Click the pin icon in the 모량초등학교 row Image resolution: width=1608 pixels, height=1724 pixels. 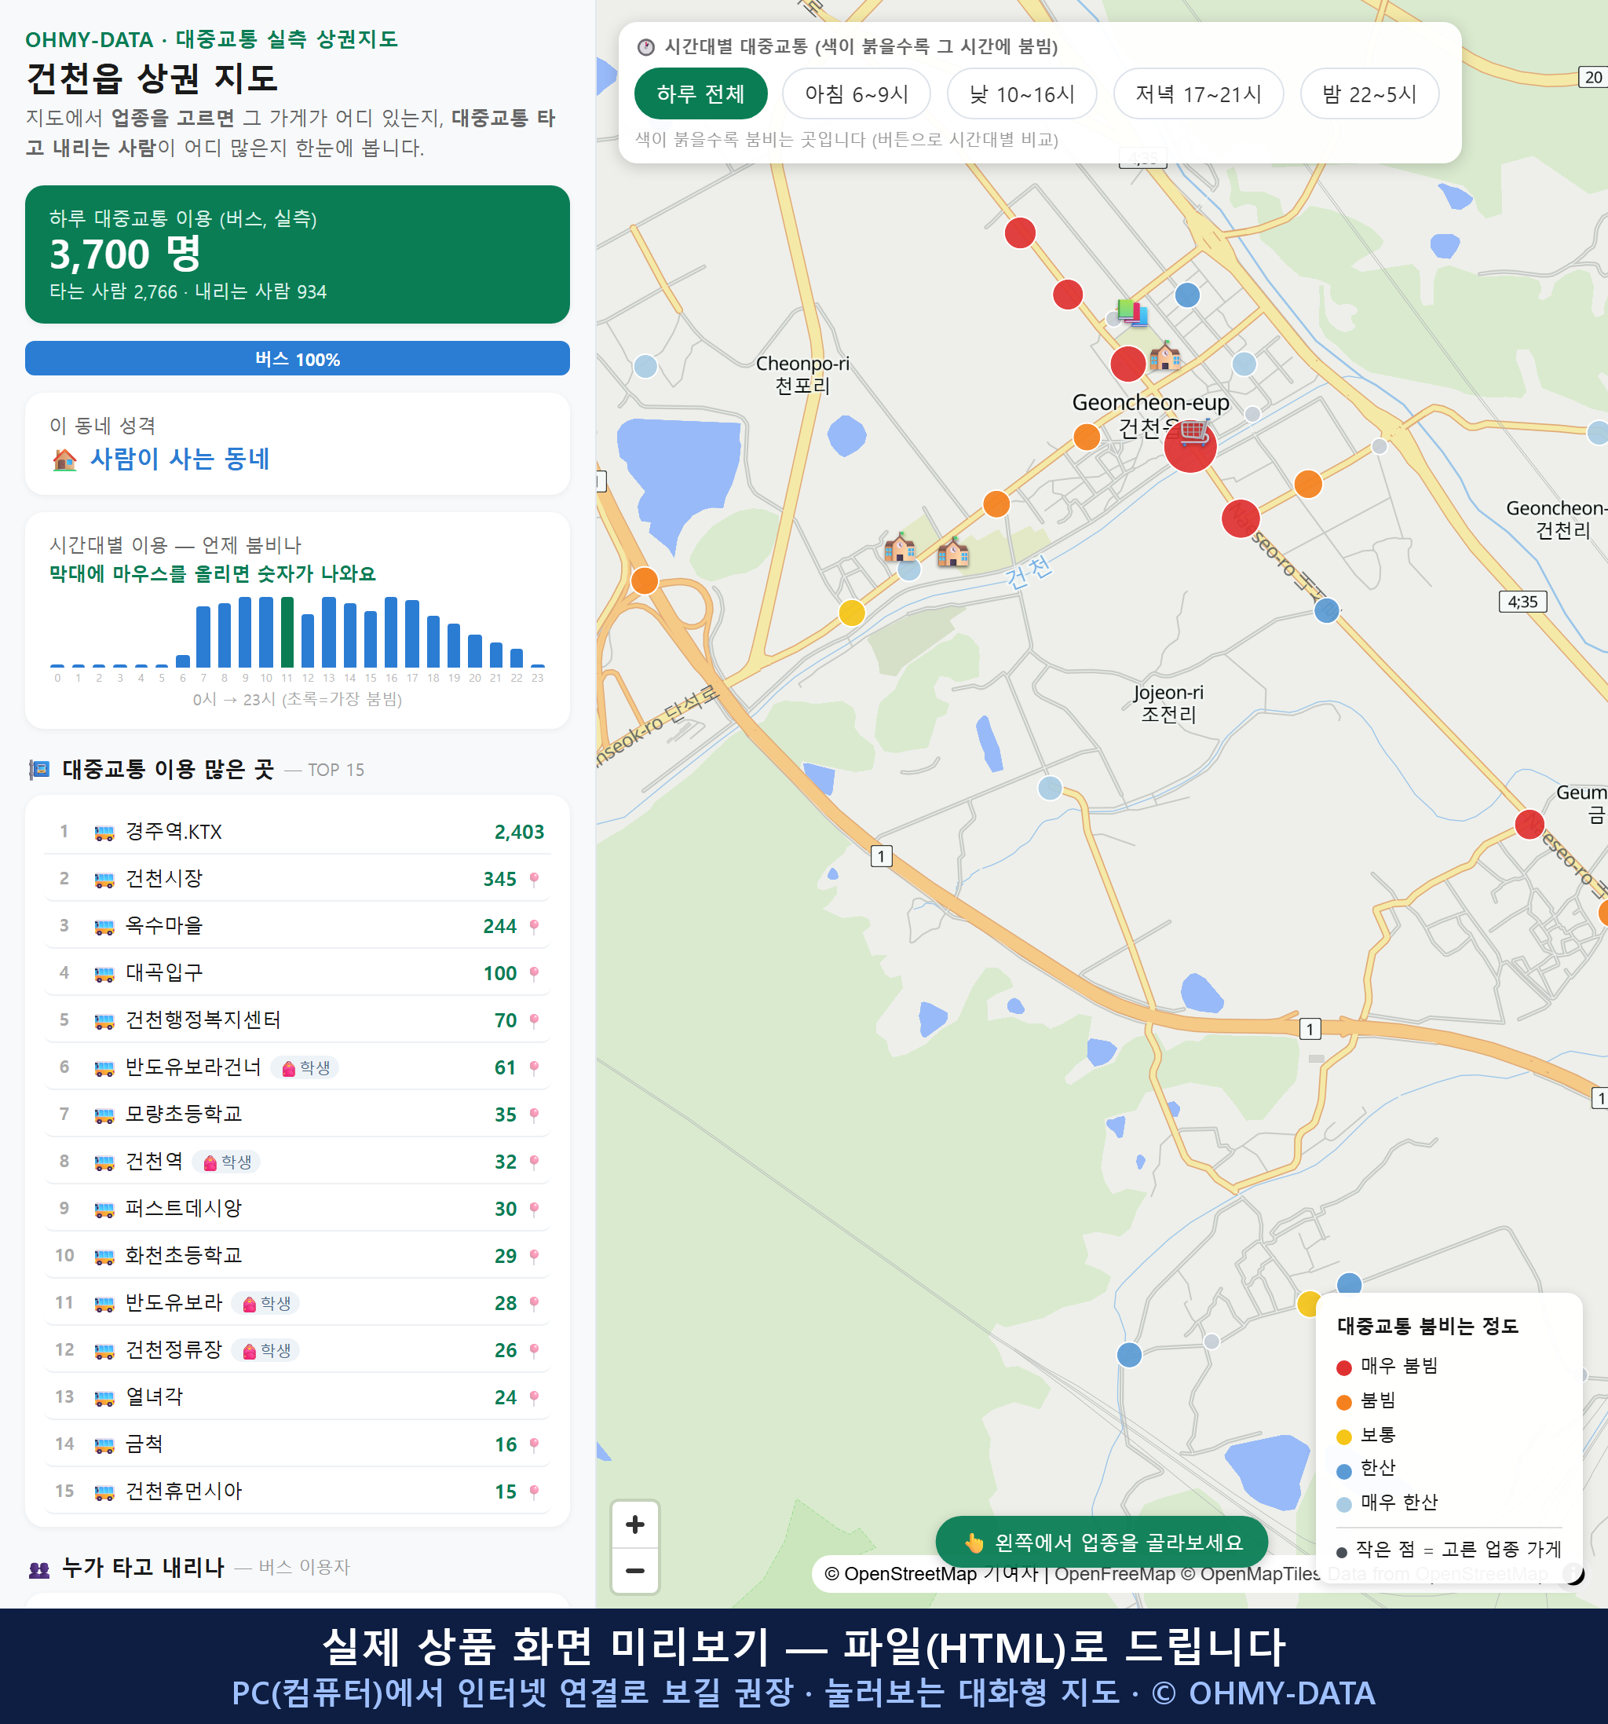[x=534, y=1115]
